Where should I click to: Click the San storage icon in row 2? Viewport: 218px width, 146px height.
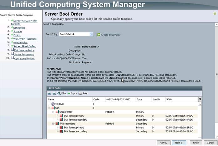click(x=53, y=108)
